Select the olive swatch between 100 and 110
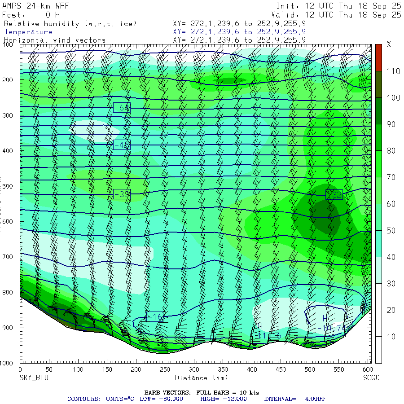This screenshot has width=404, height=404. pos(378,84)
